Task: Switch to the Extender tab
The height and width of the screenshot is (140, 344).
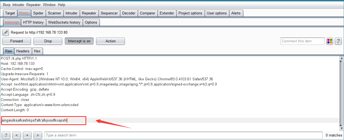Action: (x=167, y=13)
